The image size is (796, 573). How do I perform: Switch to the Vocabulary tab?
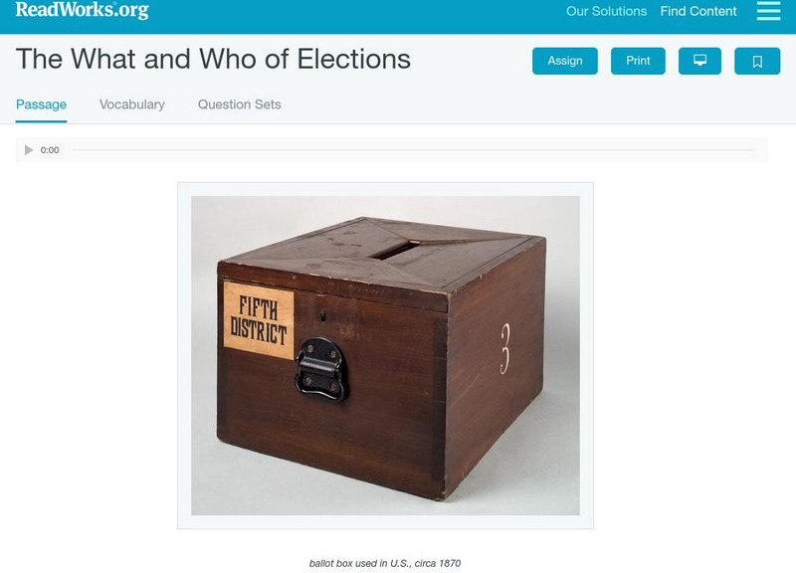tap(132, 104)
